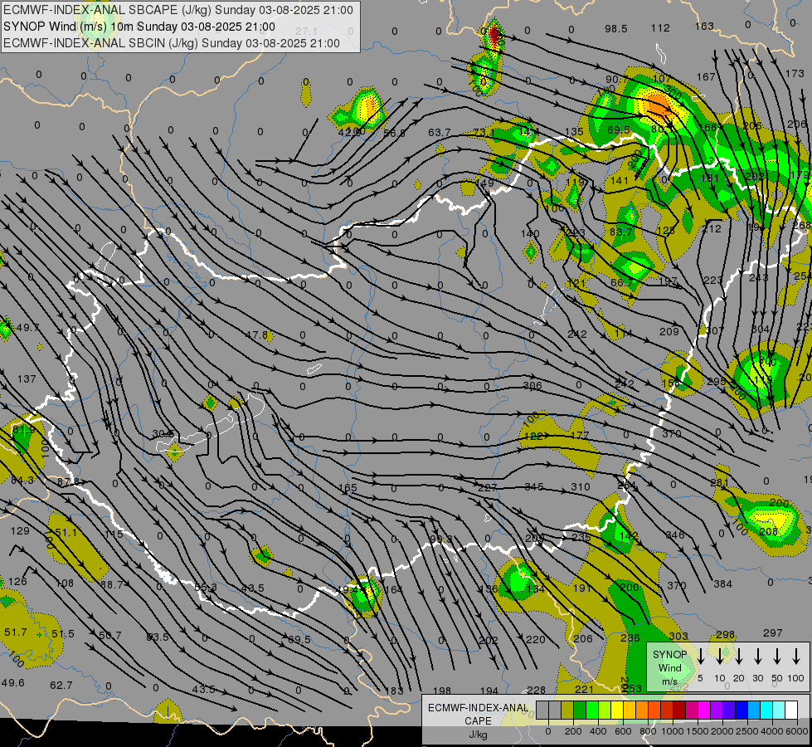This screenshot has height=747, width=812.
Task: Click the map value 306
Action: tap(532, 386)
